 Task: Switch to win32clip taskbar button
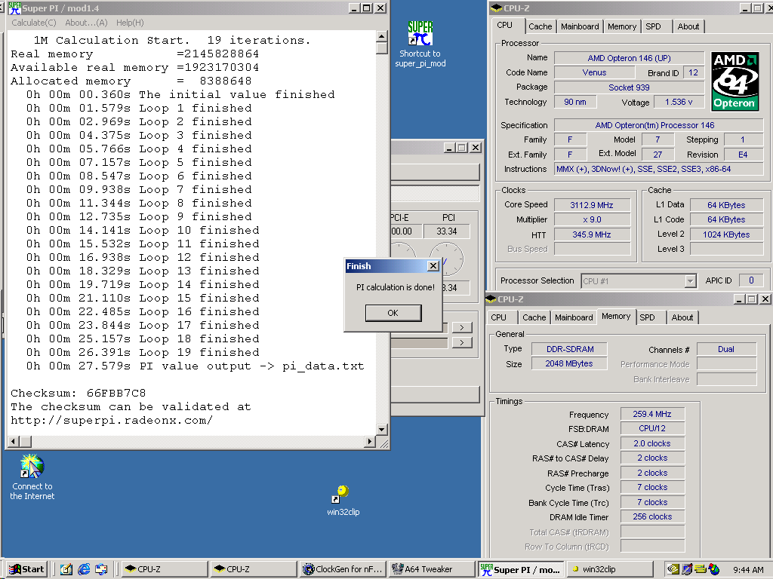coord(610,569)
